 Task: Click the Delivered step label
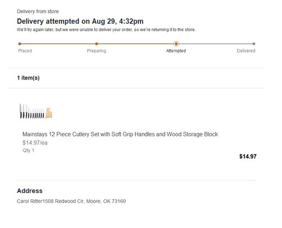coord(246,51)
